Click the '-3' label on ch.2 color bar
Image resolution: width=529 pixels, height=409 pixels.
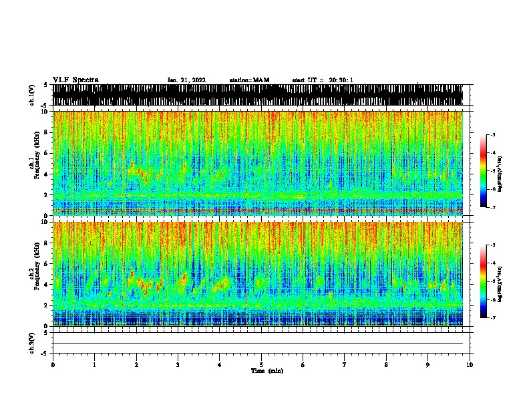pyautogui.click(x=492, y=245)
